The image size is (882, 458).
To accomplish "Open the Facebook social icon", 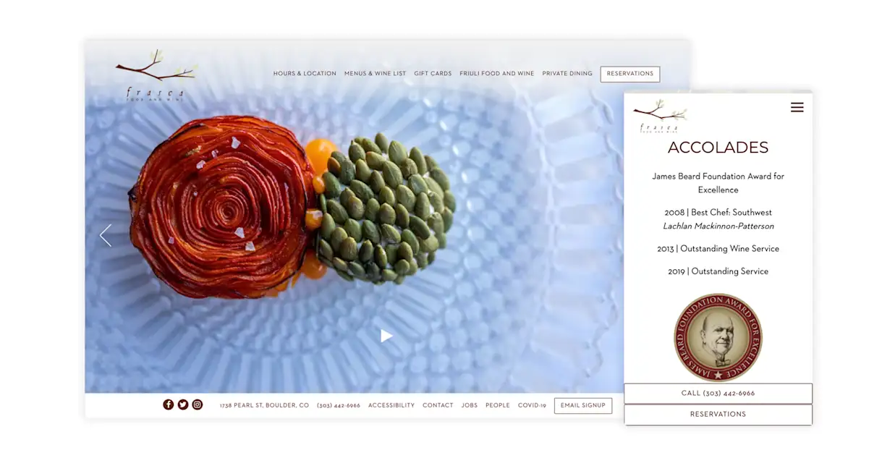I will click(x=168, y=404).
